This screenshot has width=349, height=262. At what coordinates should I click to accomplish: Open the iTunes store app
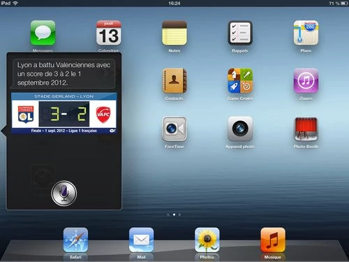(306, 81)
